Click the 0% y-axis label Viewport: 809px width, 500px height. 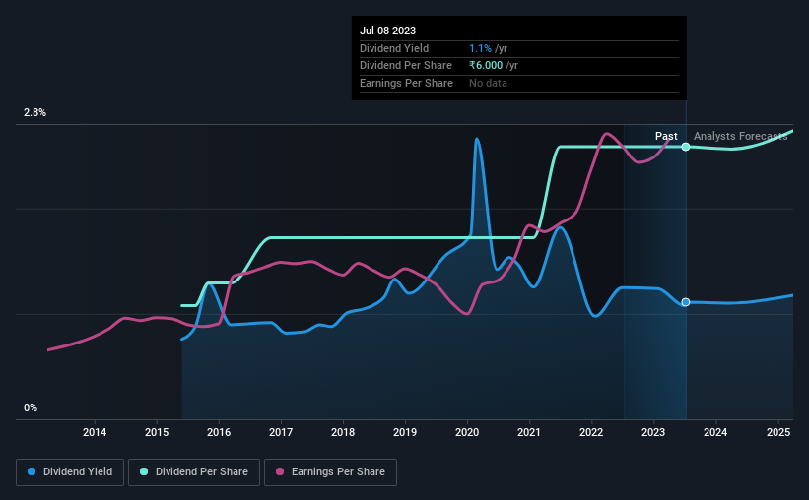click(31, 407)
